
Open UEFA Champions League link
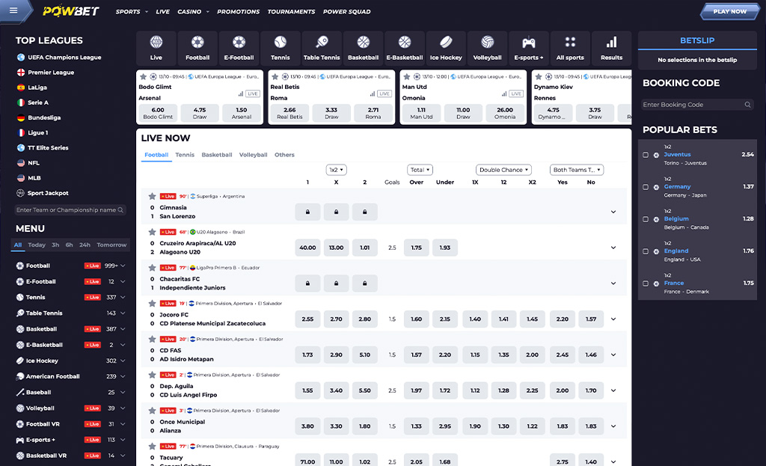64,57
